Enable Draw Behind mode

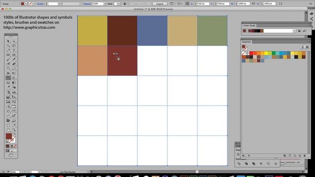coord(11,150)
